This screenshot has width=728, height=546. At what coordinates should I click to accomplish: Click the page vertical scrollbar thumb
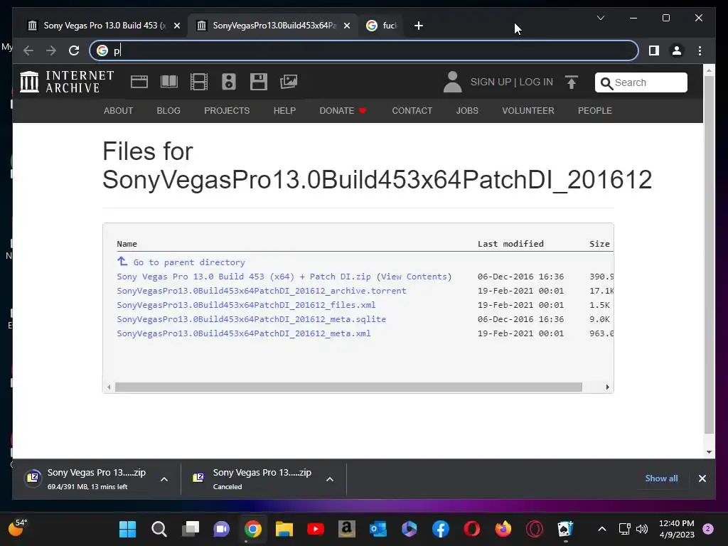click(709, 255)
